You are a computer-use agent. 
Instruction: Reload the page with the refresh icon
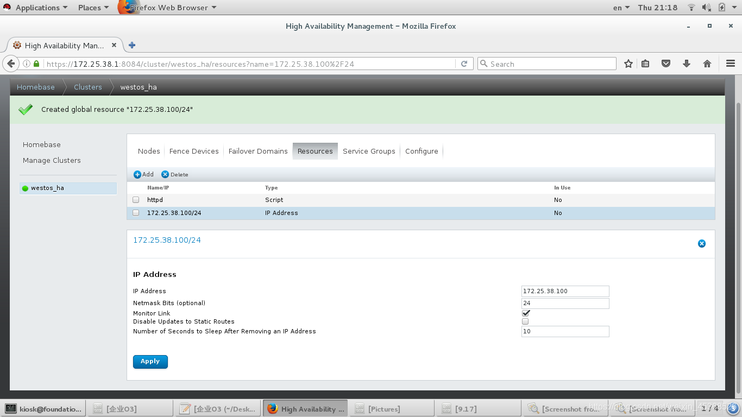(464, 64)
